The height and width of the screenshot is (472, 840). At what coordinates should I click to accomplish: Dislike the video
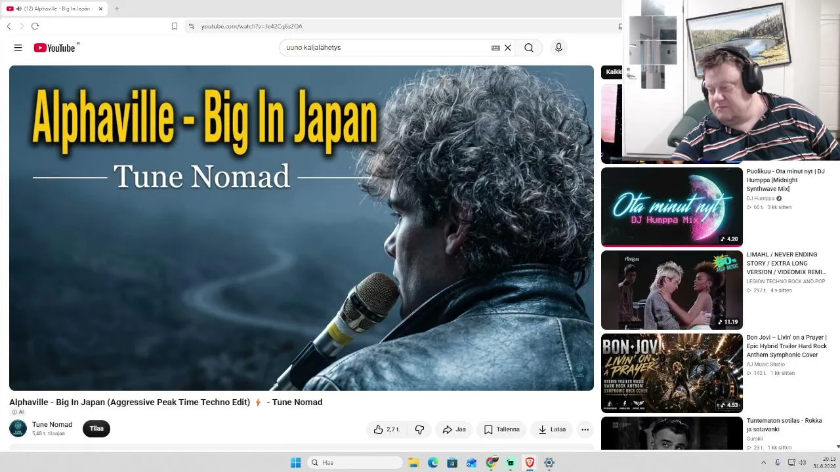[419, 429]
